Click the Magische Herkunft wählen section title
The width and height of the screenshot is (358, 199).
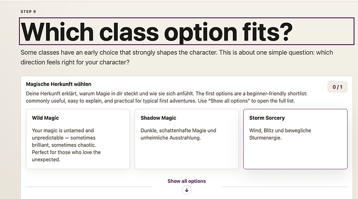tap(59, 84)
